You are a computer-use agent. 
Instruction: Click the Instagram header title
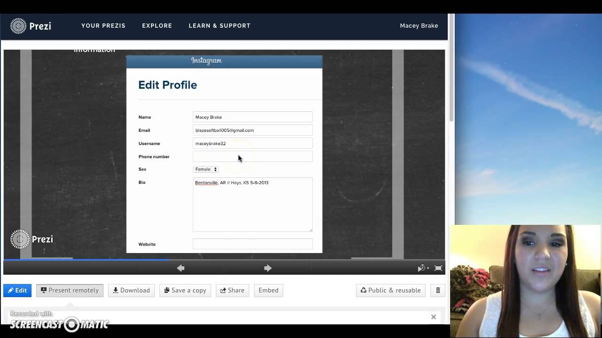pos(206,61)
